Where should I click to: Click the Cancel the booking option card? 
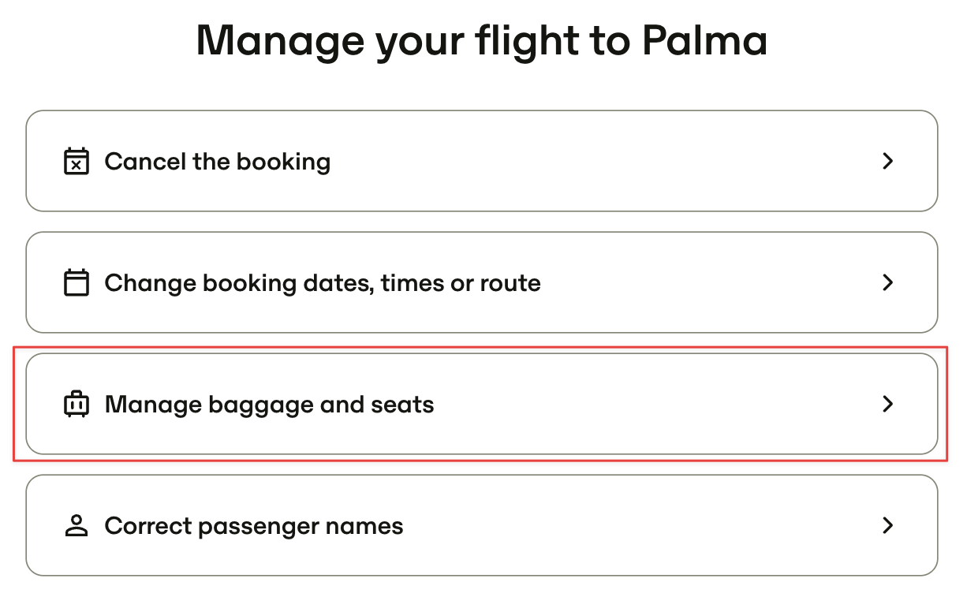point(482,161)
